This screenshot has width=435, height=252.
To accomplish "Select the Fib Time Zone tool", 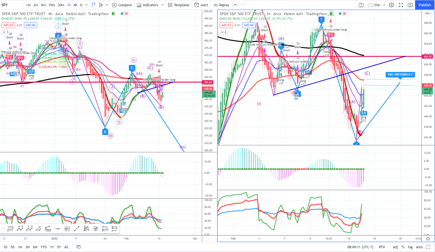I will (x=67, y=229).
